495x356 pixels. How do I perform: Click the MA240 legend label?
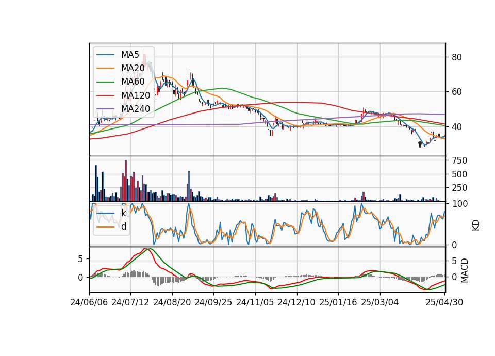[x=136, y=109]
